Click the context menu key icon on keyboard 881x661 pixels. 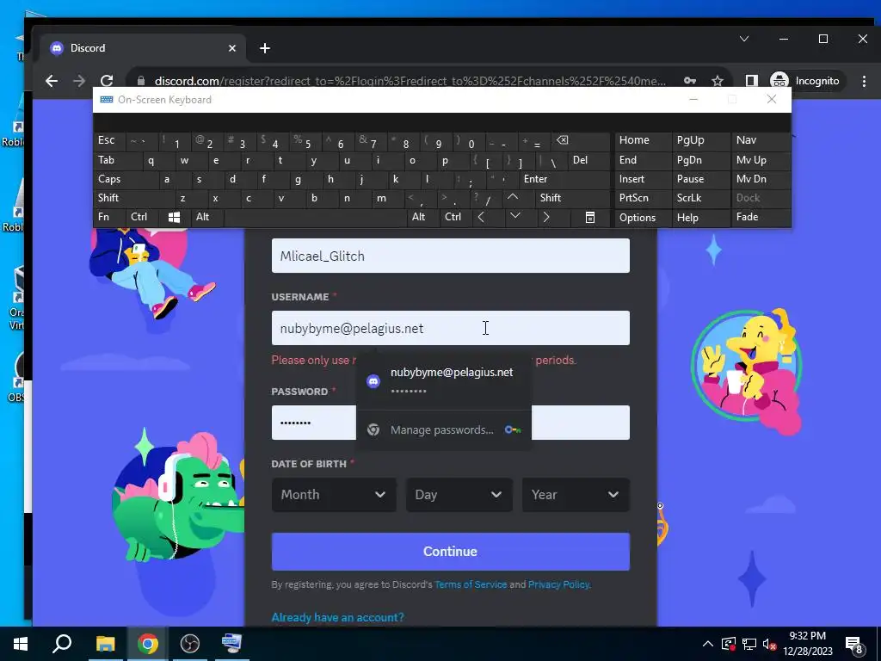point(590,218)
